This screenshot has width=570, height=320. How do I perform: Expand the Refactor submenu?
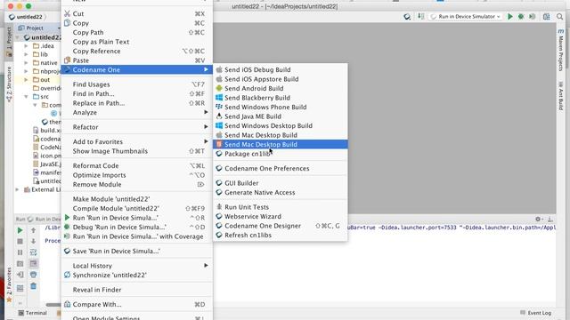136,127
